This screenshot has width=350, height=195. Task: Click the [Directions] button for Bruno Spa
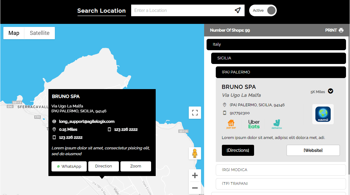coord(238,150)
